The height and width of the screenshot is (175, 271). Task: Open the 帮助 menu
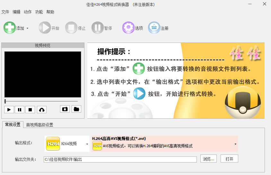50,12
